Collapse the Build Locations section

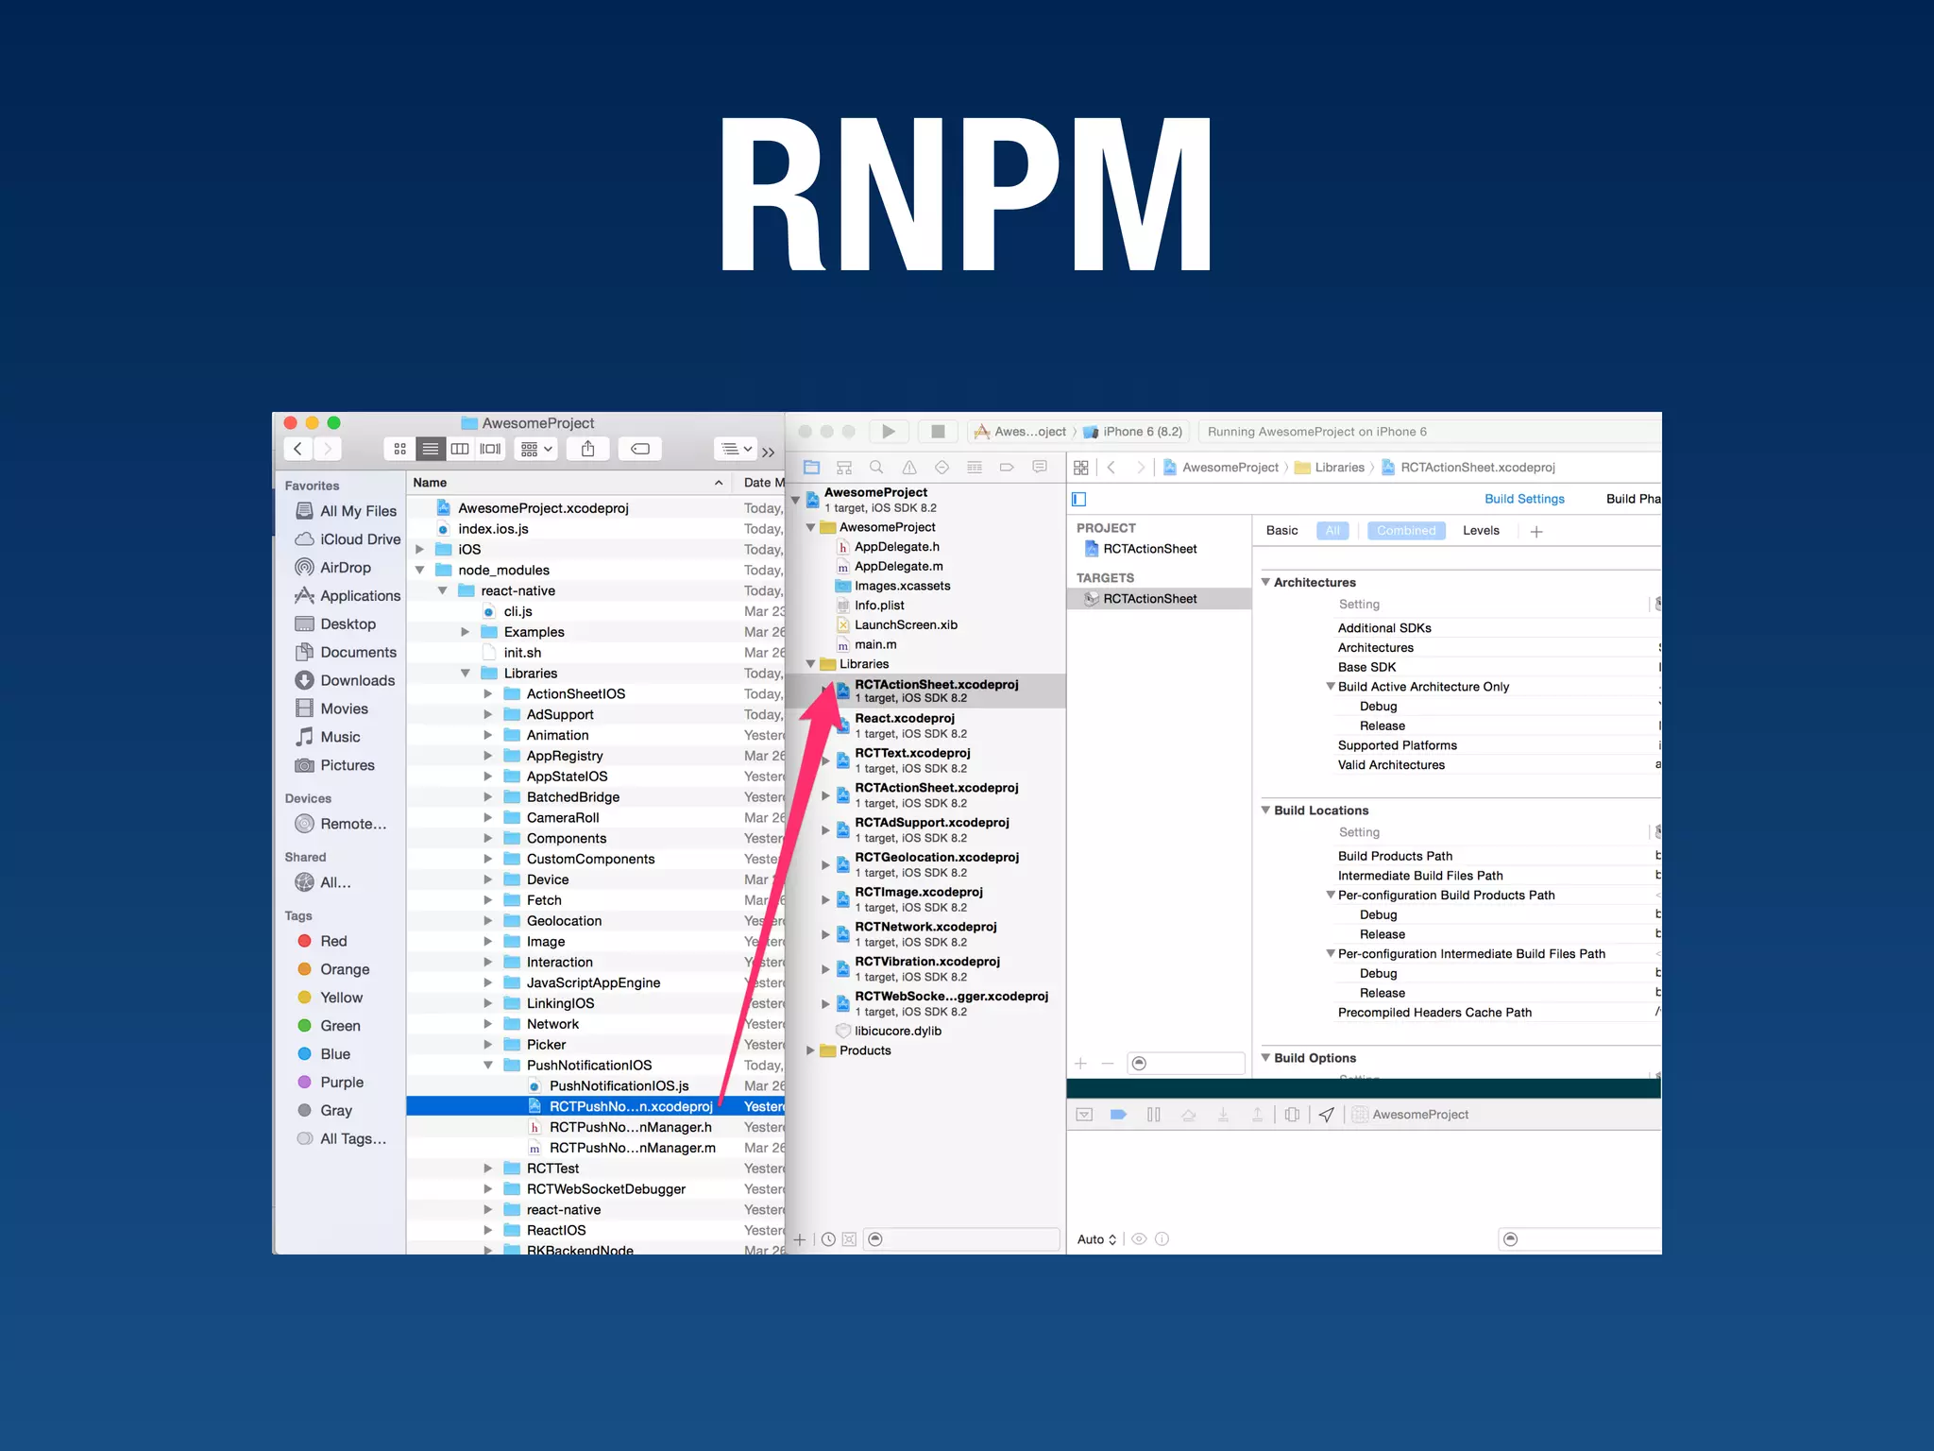1265,810
